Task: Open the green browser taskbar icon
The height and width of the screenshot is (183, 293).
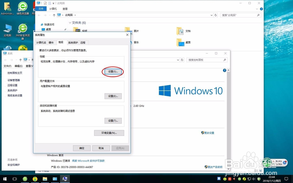Action: click(25, 179)
